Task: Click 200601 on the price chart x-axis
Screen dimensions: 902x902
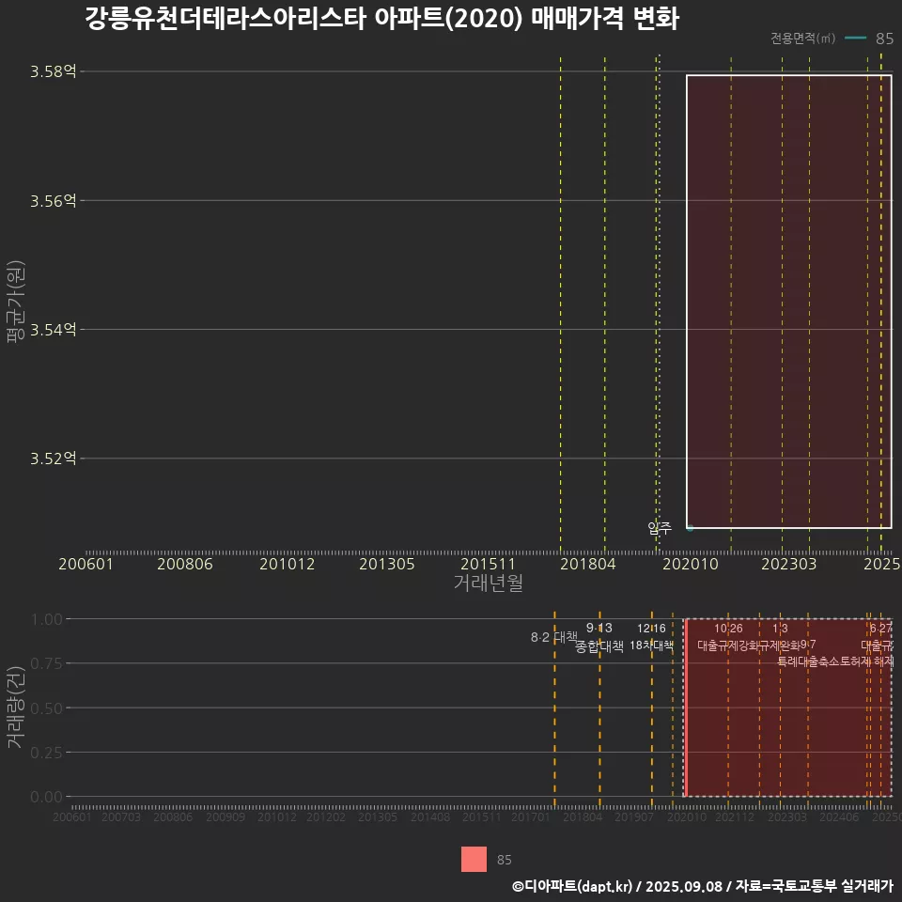Action: pos(86,564)
